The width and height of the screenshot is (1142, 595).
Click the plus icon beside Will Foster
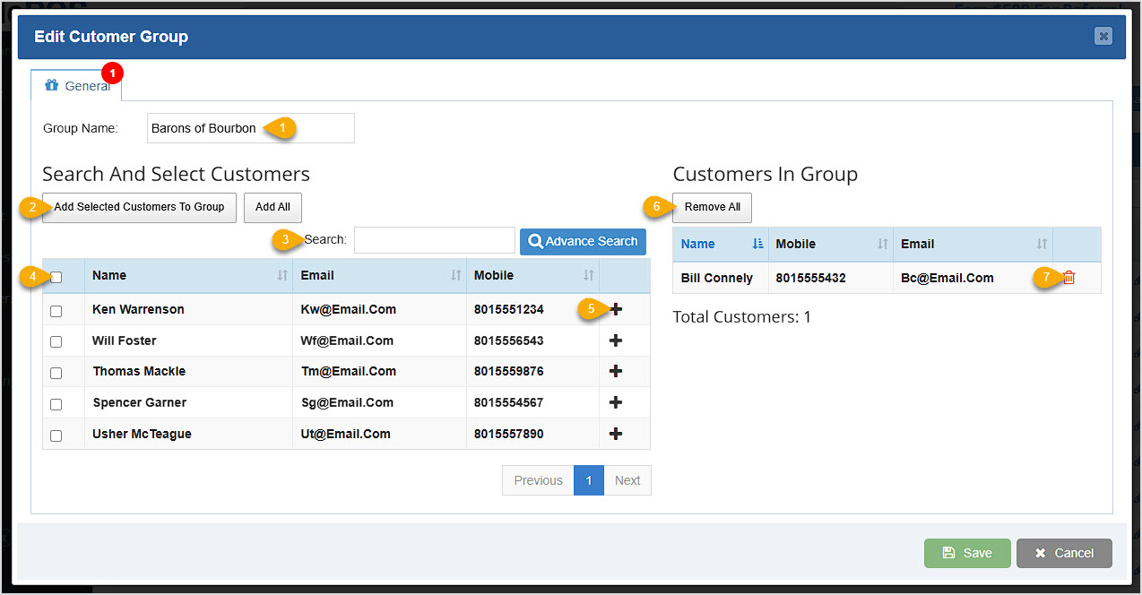[616, 341]
